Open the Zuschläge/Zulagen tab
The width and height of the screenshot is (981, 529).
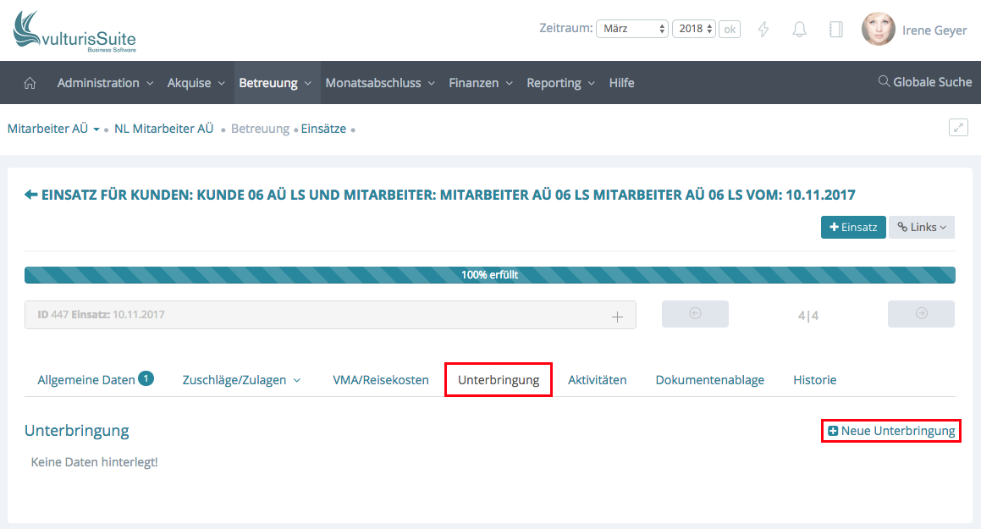[241, 380]
